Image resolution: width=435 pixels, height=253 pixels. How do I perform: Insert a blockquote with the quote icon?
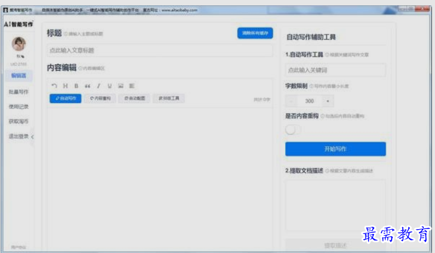pos(87,86)
